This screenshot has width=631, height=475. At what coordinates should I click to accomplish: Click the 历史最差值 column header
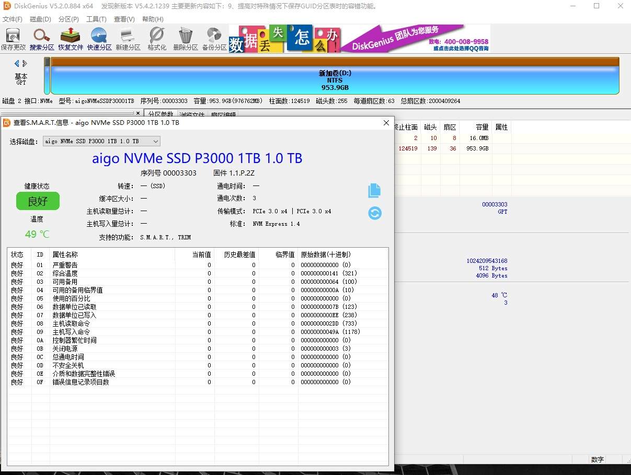click(236, 254)
